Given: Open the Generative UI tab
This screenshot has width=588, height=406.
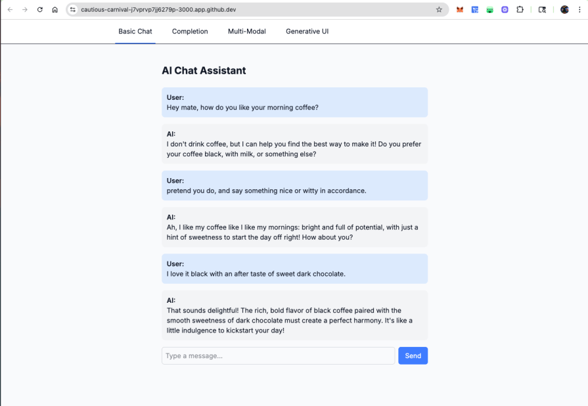Looking at the screenshot, I should (306, 31).
